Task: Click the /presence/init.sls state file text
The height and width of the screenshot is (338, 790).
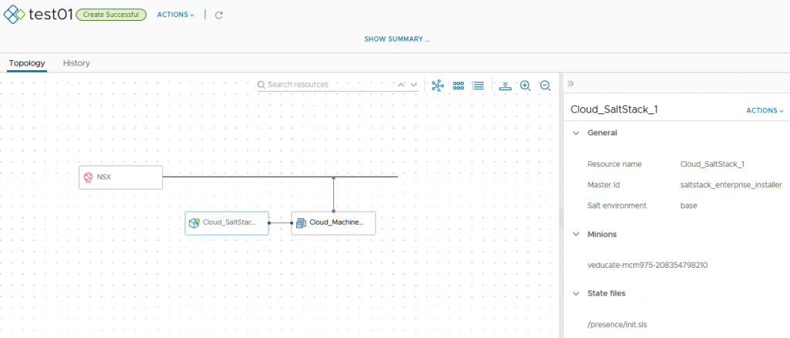Action: point(619,323)
